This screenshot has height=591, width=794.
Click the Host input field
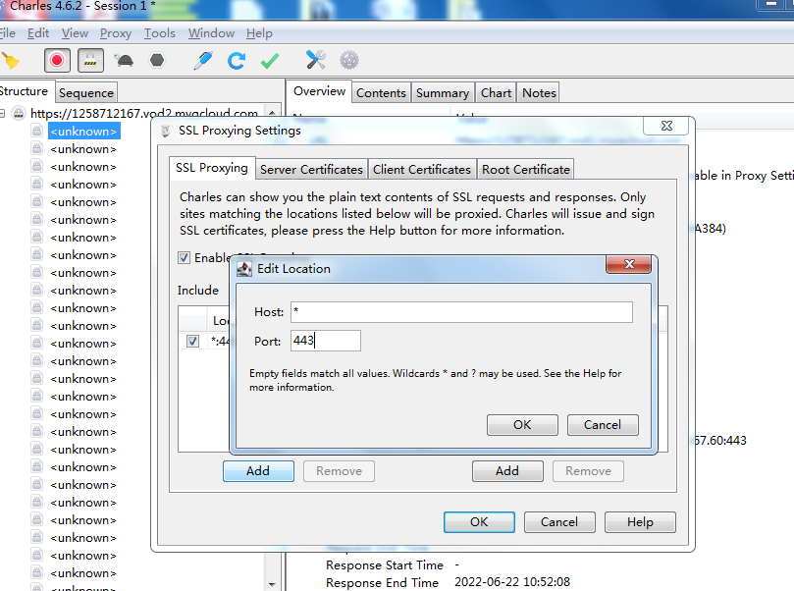coord(460,312)
